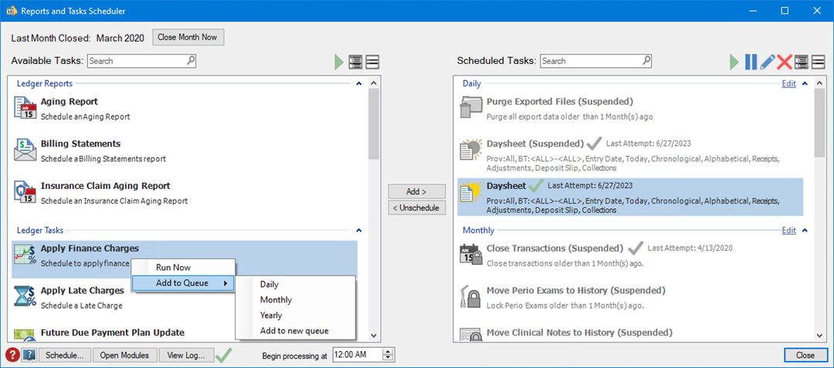
Task: Collapse the Ledger Tasks section
Action: tap(358, 230)
